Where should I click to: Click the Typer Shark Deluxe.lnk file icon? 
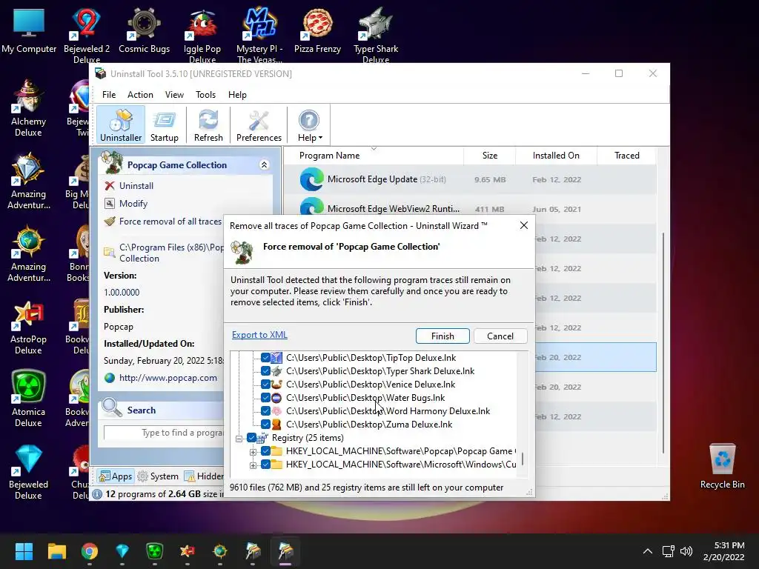[x=276, y=371]
